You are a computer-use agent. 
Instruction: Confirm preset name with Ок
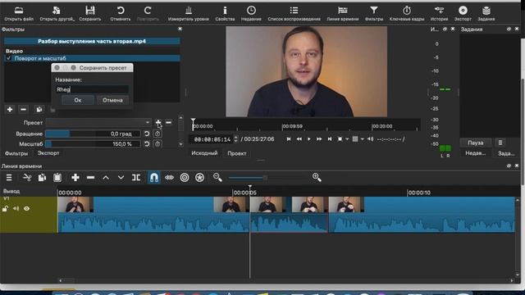coord(78,100)
